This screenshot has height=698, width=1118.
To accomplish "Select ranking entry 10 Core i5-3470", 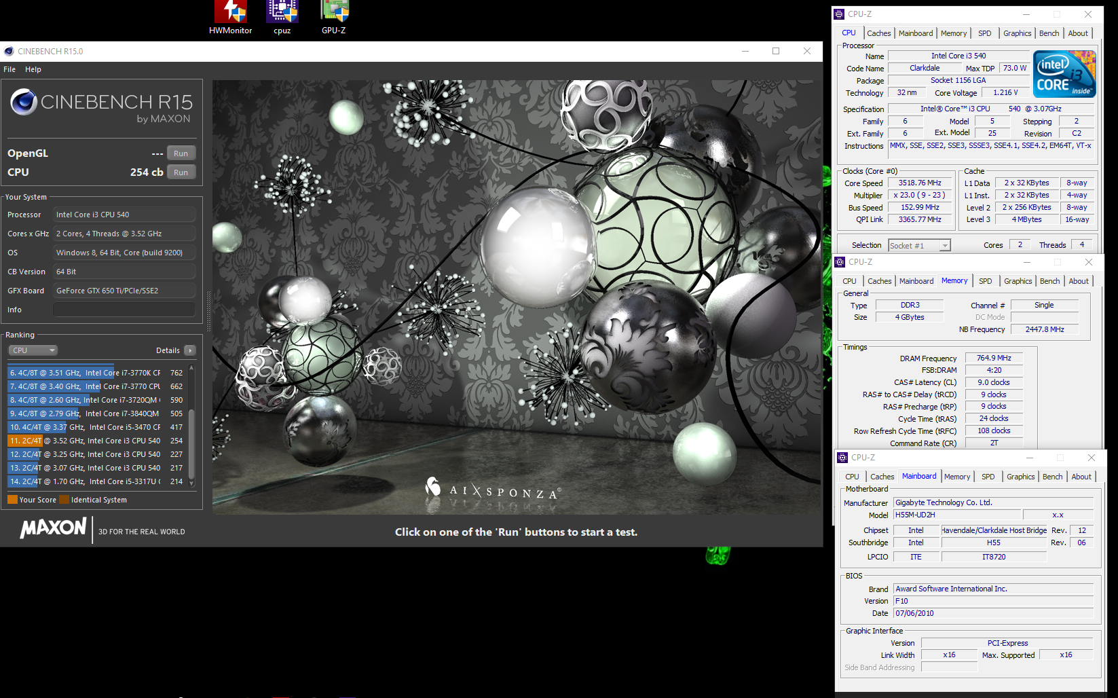I will [x=96, y=427].
